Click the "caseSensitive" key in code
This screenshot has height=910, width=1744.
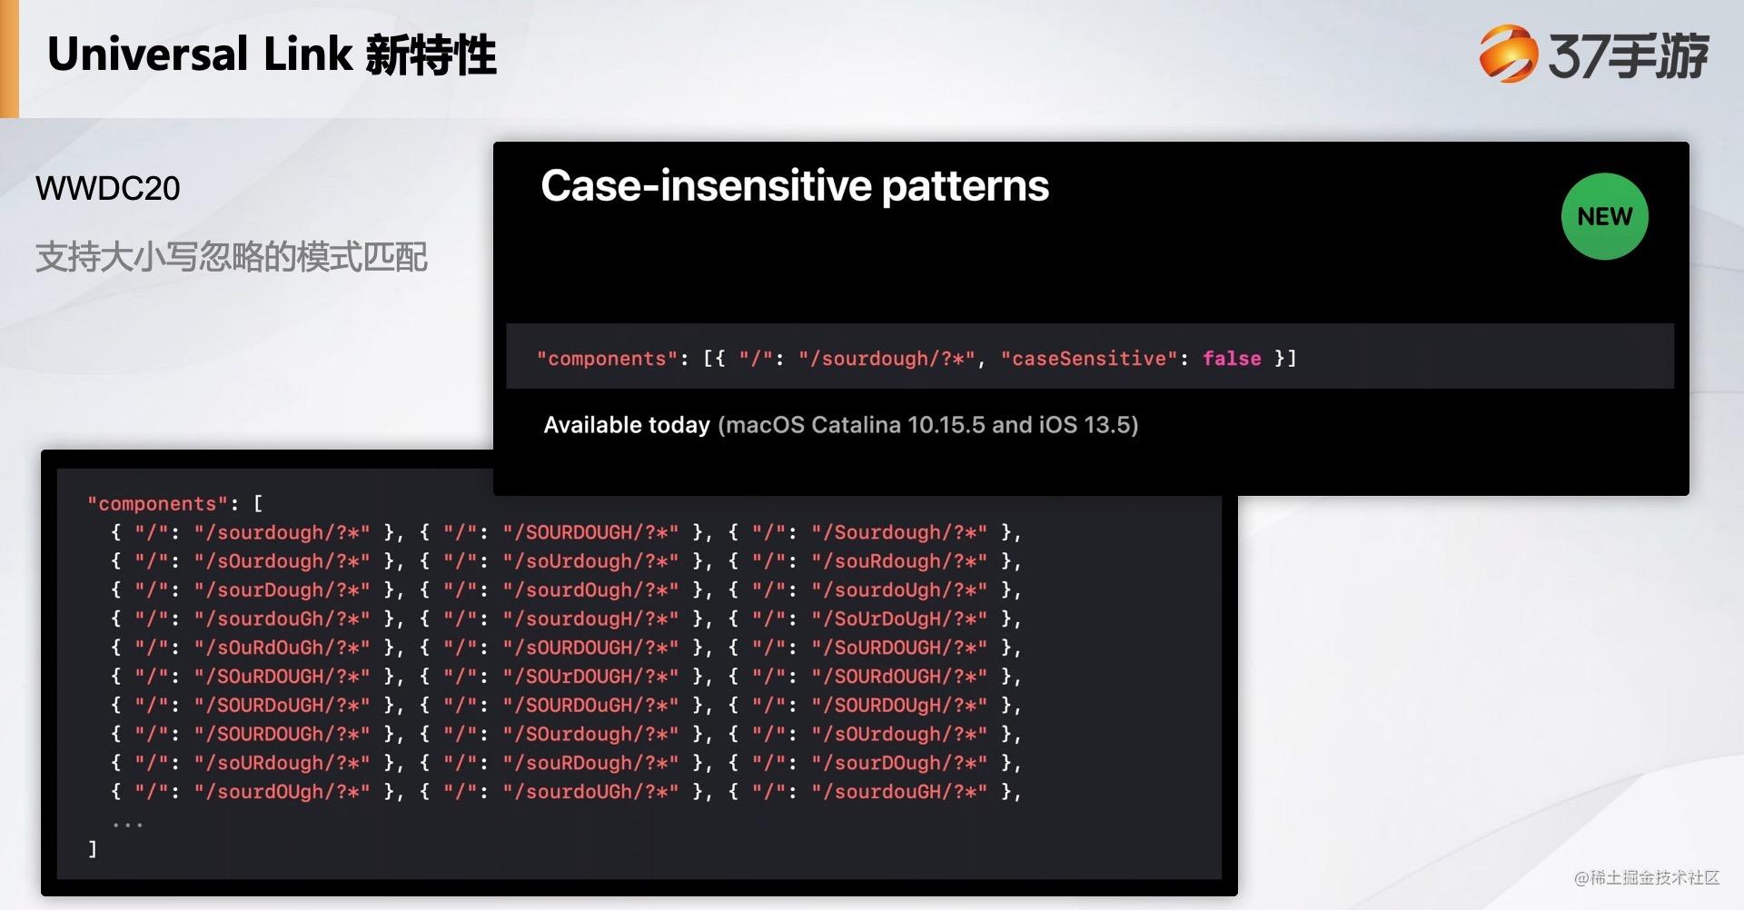1089,358
